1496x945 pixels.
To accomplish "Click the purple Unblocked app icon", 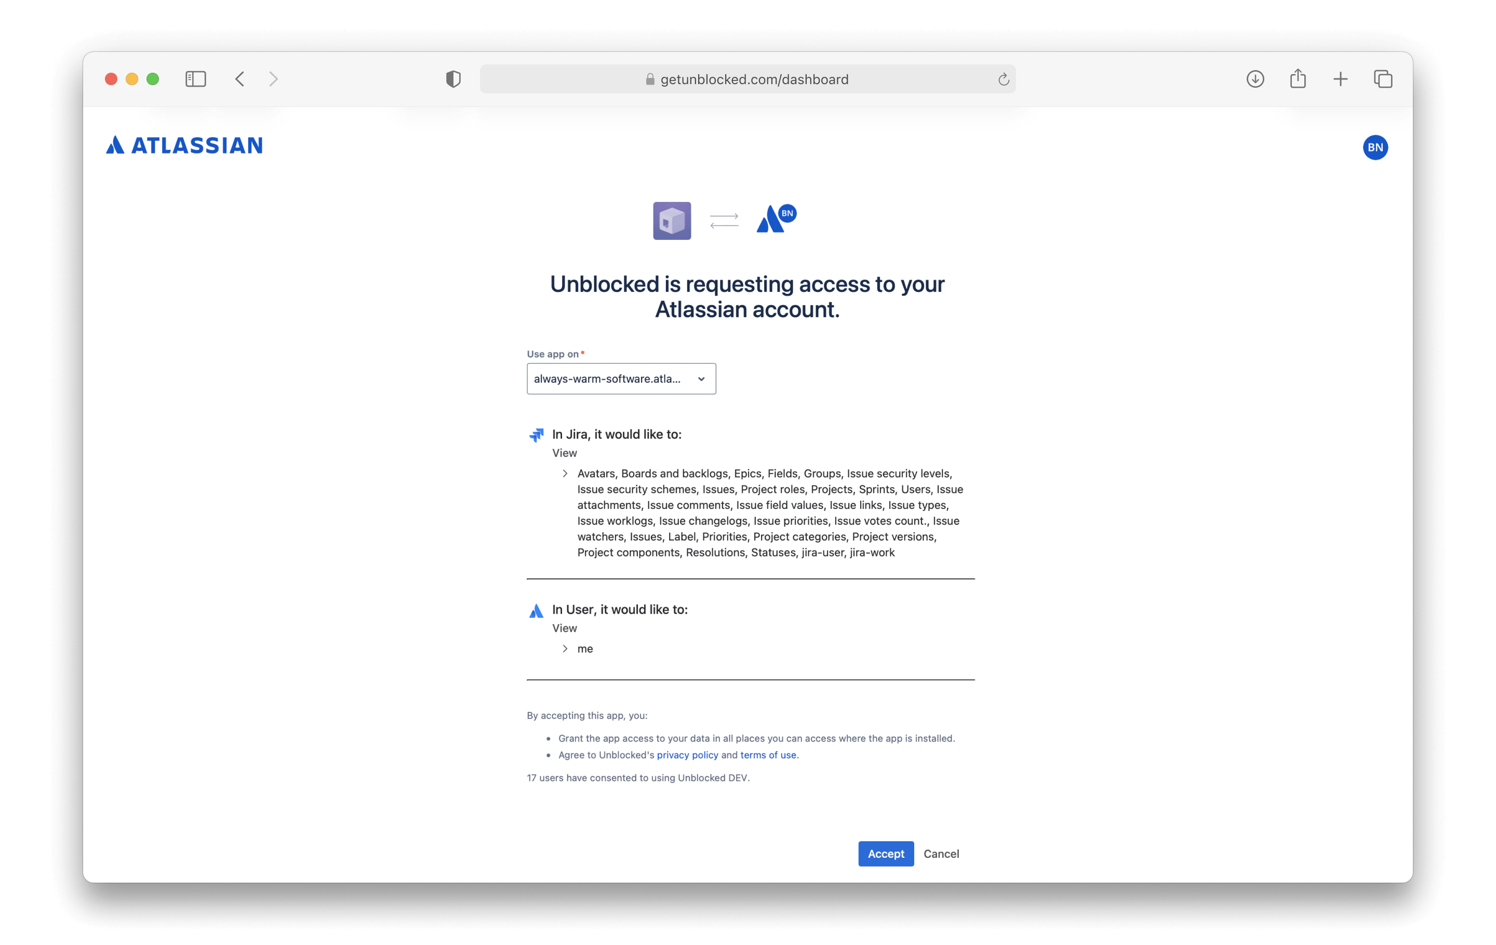I will tap(672, 221).
